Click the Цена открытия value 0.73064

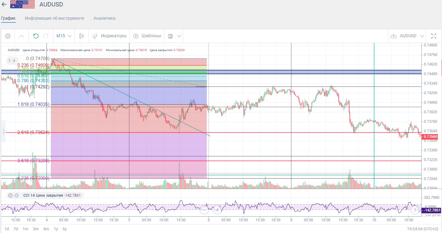[x=52, y=50]
